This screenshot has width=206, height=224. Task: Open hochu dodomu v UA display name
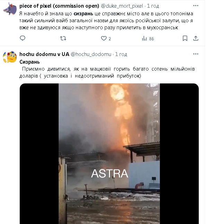point(44,54)
